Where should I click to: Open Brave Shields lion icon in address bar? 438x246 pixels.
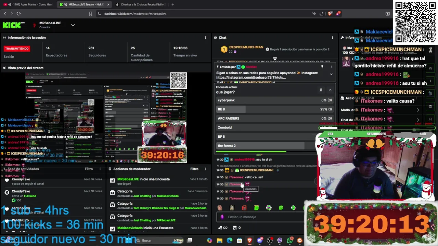[330, 14]
